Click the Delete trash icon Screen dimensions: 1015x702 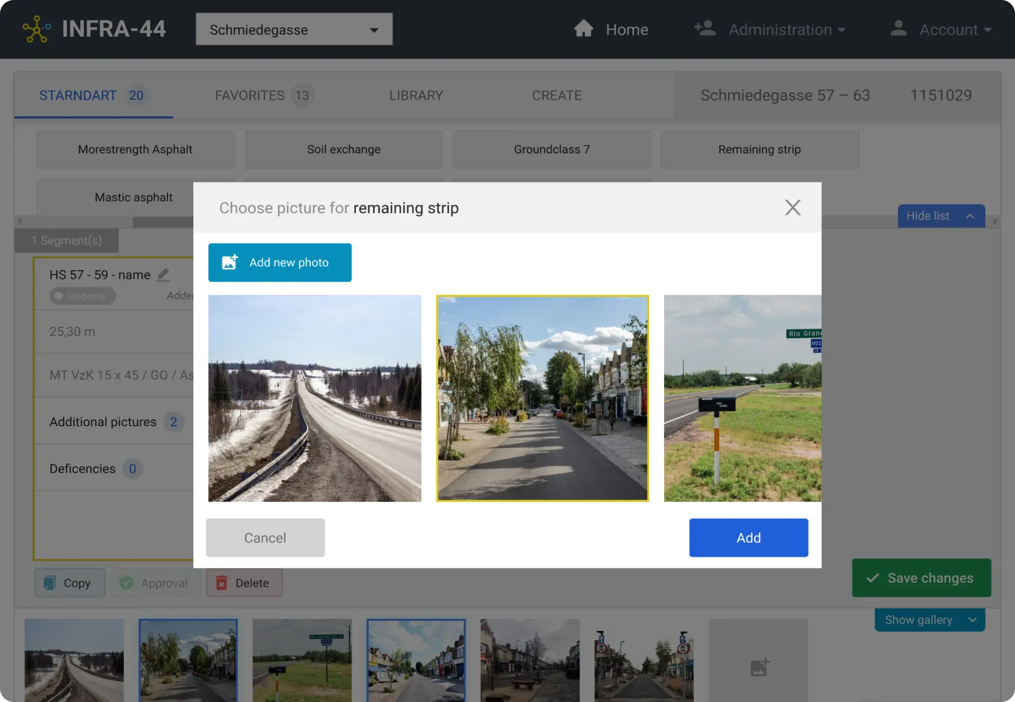(222, 583)
